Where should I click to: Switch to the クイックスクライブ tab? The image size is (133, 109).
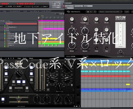click(x=15, y=11)
